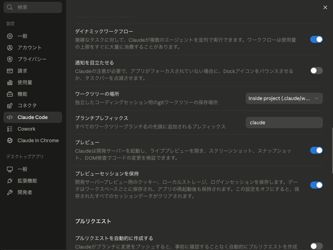Image resolution: width=333 pixels, height=250 pixels.
Task: Open the 請求 settings page
Action: coord(33,71)
